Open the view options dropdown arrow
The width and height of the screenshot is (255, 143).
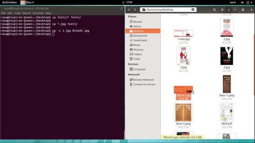pos(235,10)
